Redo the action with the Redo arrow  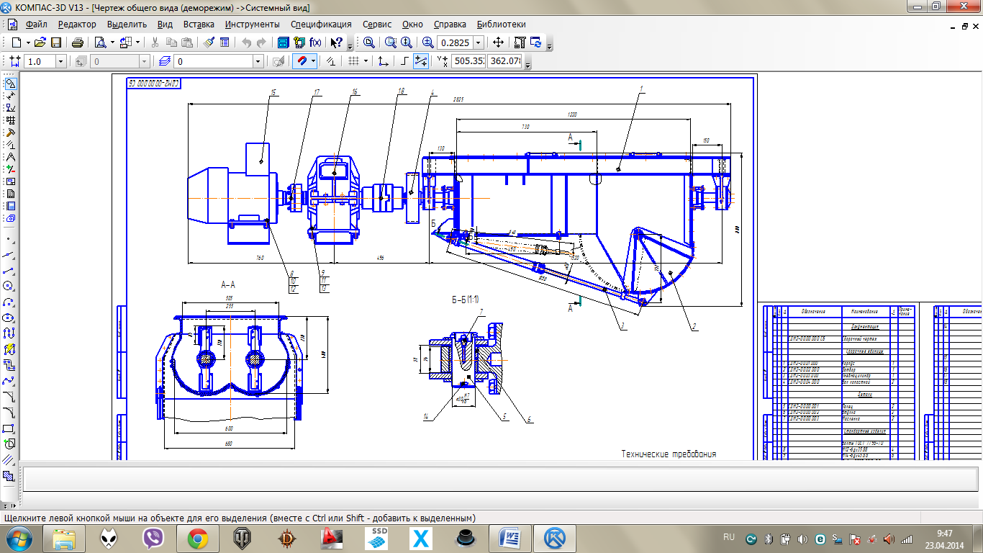pos(262,42)
